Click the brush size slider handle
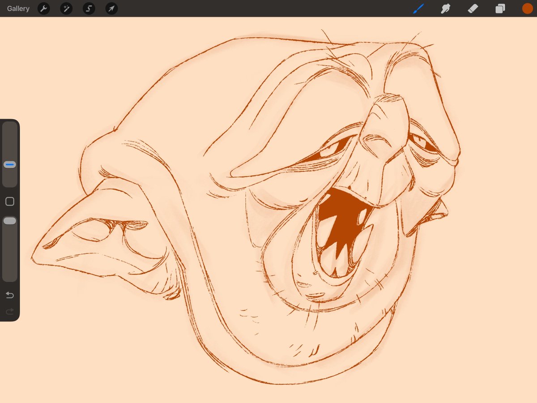This screenshot has height=403, width=537. pos(10,165)
